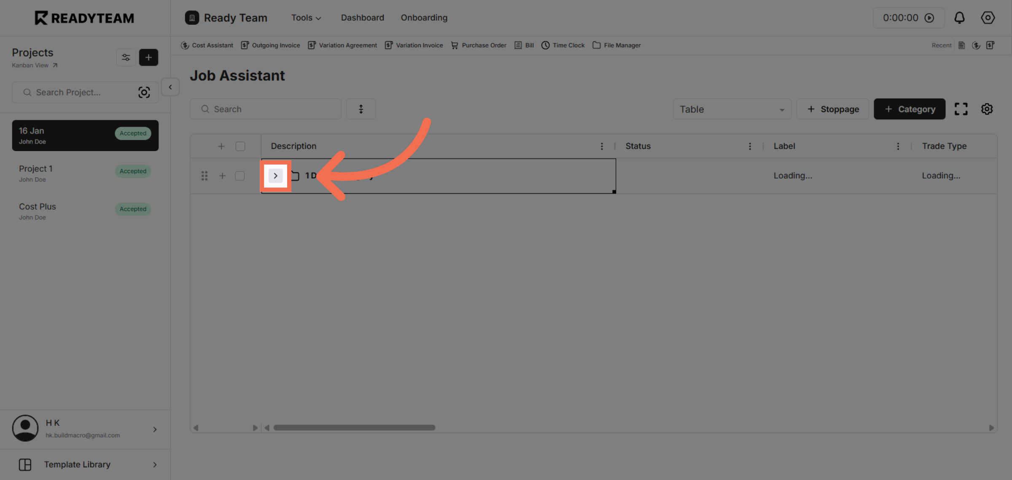This screenshot has width=1012, height=480.
Task: Open the Onboarding page
Action: point(424,18)
